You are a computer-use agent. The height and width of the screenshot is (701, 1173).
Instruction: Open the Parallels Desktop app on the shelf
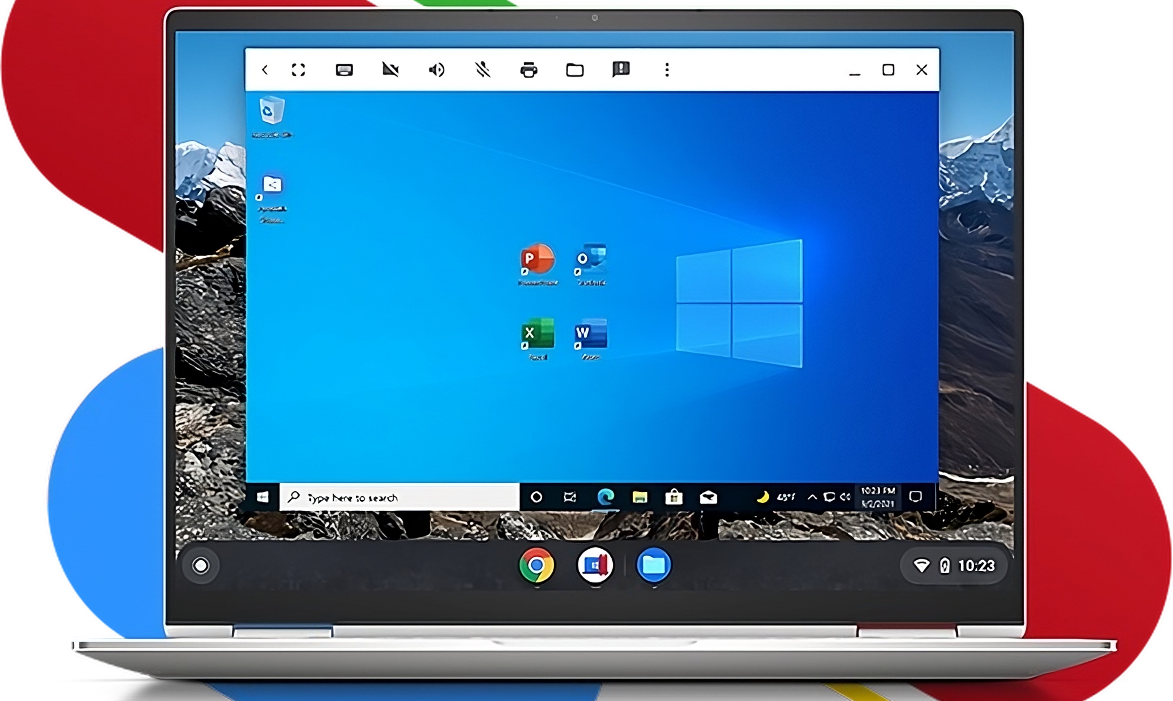[x=595, y=565]
